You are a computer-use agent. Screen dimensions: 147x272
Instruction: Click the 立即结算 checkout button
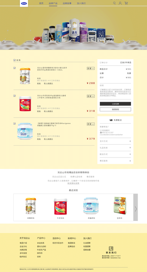(x=115, y=104)
